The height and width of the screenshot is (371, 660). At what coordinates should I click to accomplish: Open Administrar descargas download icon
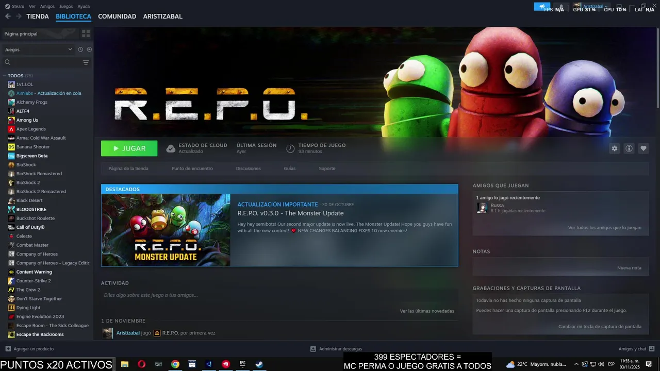[x=313, y=349]
